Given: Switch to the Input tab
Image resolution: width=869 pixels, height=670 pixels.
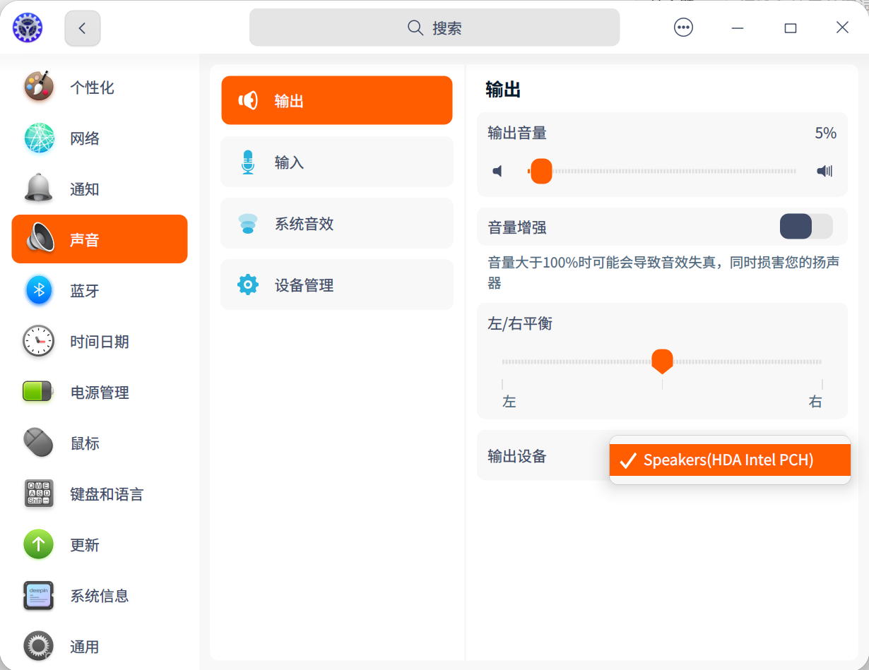Looking at the screenshot, I should tap(336, 162).
